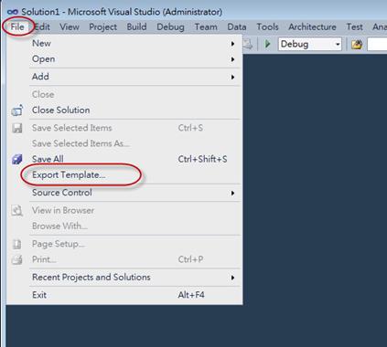This screenshot has width=387, height=347.
Task: Click the Save All disks icon
Action: point(17,159)
